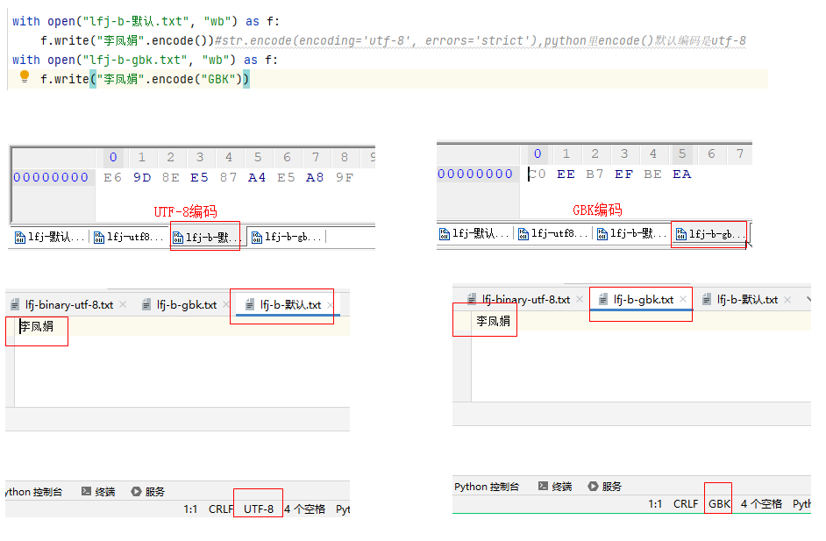
Task: Open the UTF-8 file encoding selector in the status bar
Action: [x=258, y=509]
